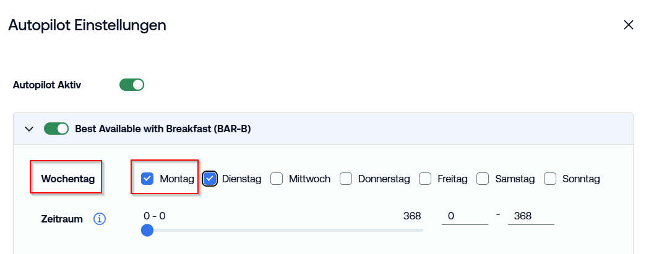Select the Samstag checkbox
Screen dimensions: 646x254
[x=483, y=179]
